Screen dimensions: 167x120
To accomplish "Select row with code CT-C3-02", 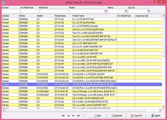I will [63, 33].
